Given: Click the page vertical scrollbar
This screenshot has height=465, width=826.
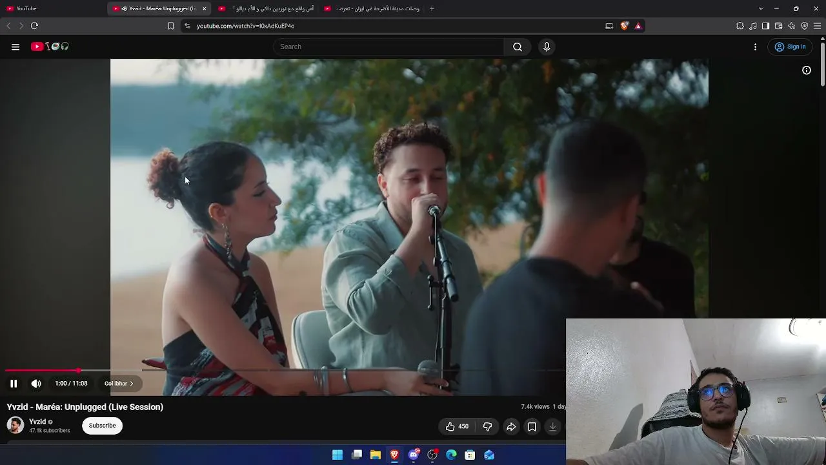Looking at the screenshot, I should (x=823, y=63).
